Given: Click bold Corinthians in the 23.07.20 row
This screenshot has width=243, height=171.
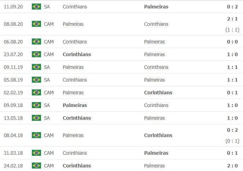Looking at the screenshot, I should coord(77,54).
